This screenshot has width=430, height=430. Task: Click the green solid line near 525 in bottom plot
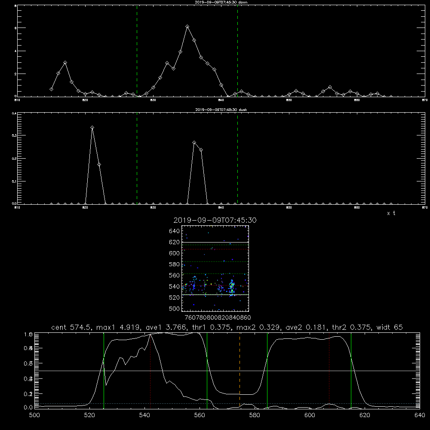[x=104, y=370]
